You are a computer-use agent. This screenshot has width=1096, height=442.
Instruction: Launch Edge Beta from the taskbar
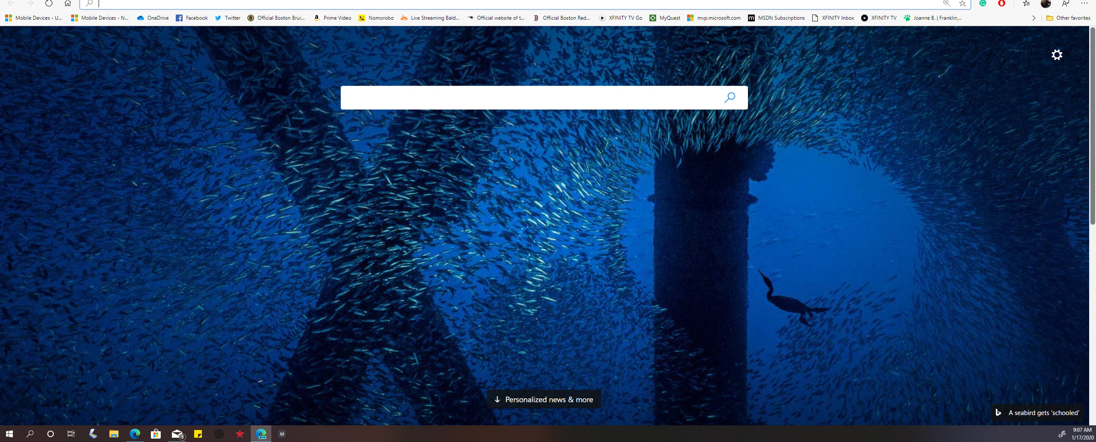click(x=261, y=433)
